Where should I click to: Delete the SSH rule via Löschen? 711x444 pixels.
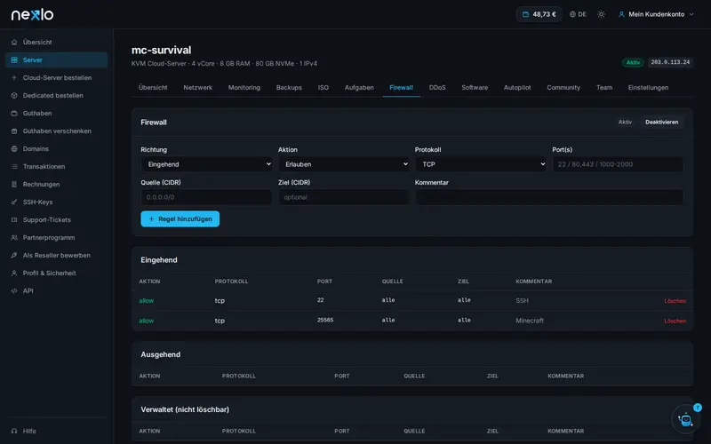click(x=675, y=301)
